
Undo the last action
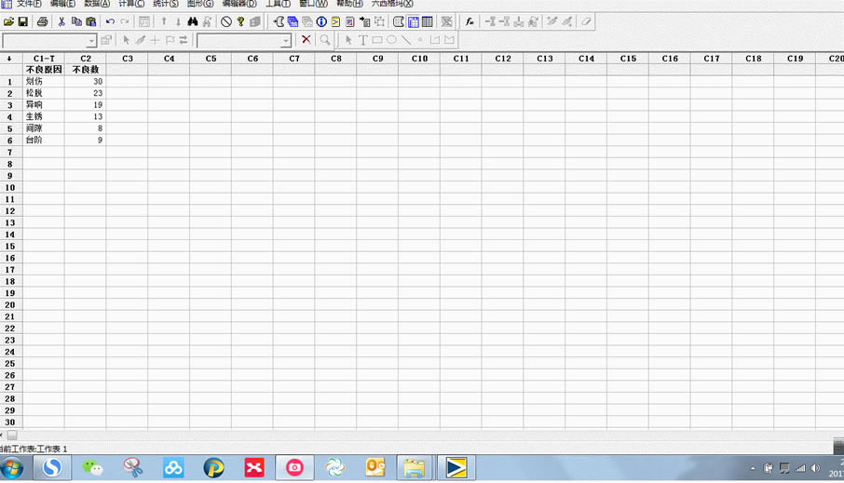[x=110, y=22]
